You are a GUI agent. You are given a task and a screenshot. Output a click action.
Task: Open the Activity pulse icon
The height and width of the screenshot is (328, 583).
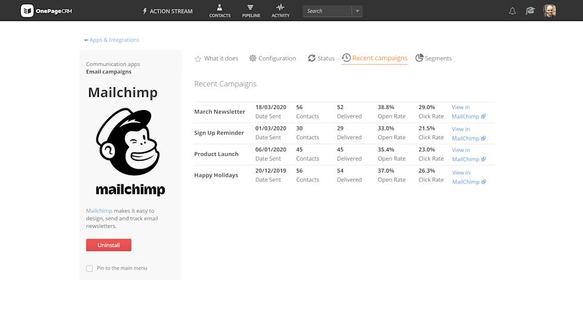pos(280,7)
